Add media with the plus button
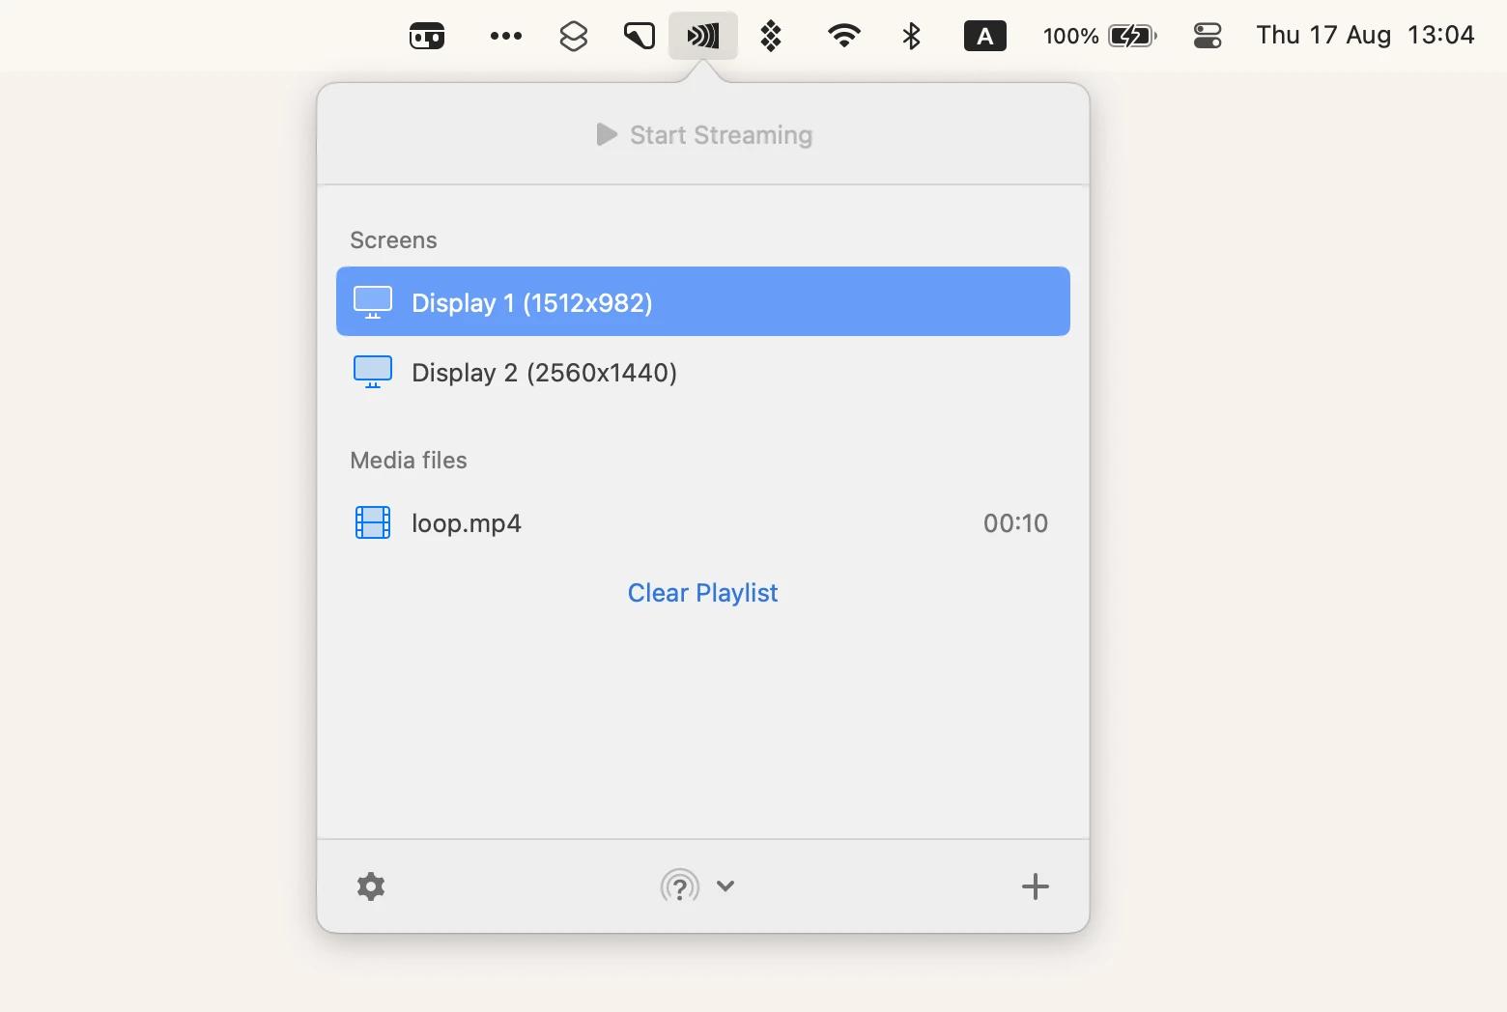This screenshot has height=1012, width=1507. tap(1035, 886)
